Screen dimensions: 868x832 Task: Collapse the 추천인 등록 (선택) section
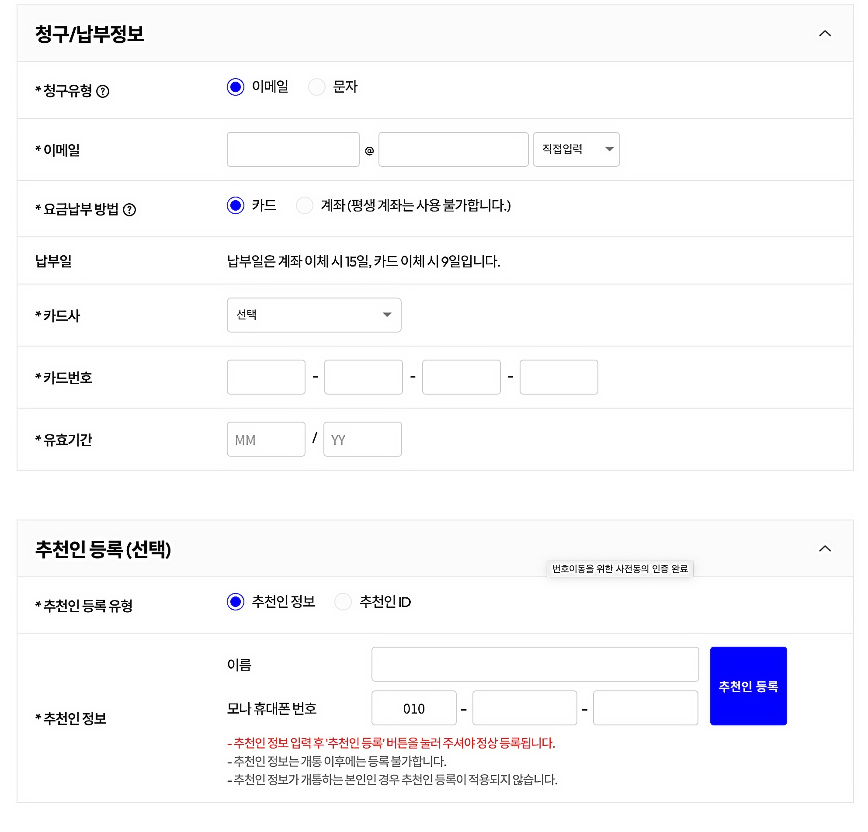point(825,548)
